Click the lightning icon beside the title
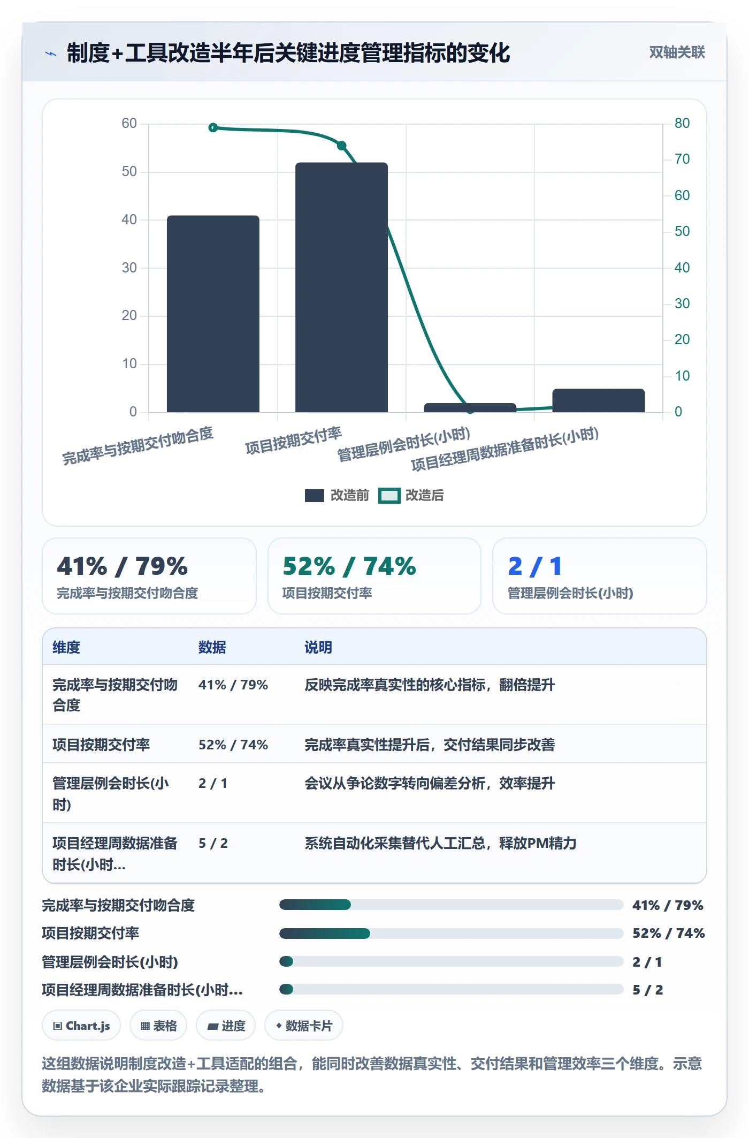 51,53
